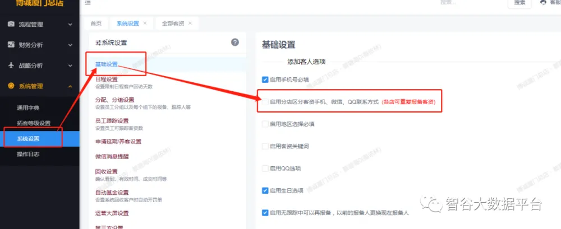The image size is (561, 229).
Task: Switch to the 首页 tab
Action: pos(96,24)
